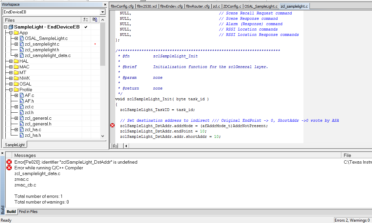Open the EndDeviceEB configuration dropdown
This screenshot has width=372, height=223.
coord(102,12)
